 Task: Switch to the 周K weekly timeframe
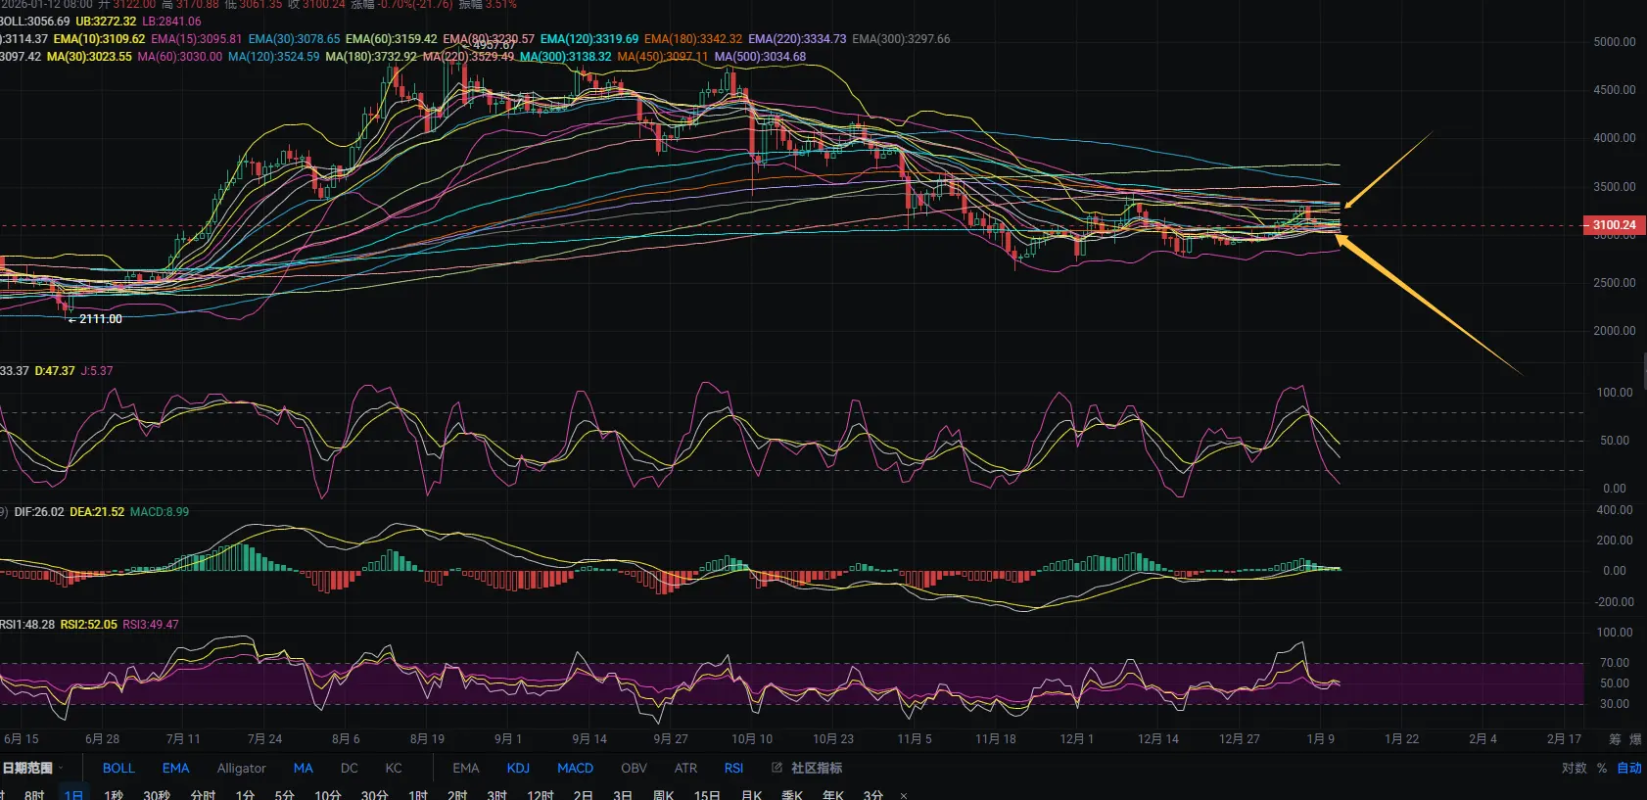(663, 794)
